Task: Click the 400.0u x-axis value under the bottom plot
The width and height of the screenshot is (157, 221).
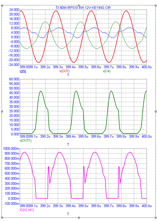Action: [146, 206]
